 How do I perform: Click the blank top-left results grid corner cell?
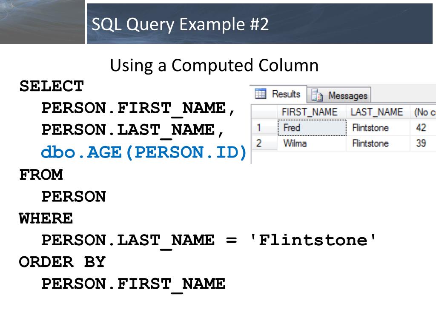point(264,112)
